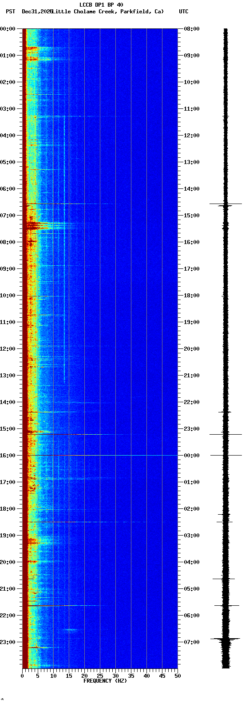The image size is (245, 704).
Task: Click the UTC time label '18:00'
Action: [192, 296]
